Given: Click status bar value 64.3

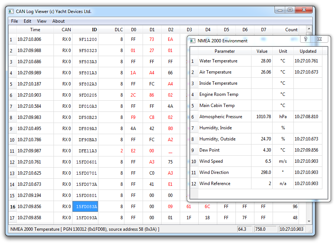Looking at the screenshot, I should 244,229.
